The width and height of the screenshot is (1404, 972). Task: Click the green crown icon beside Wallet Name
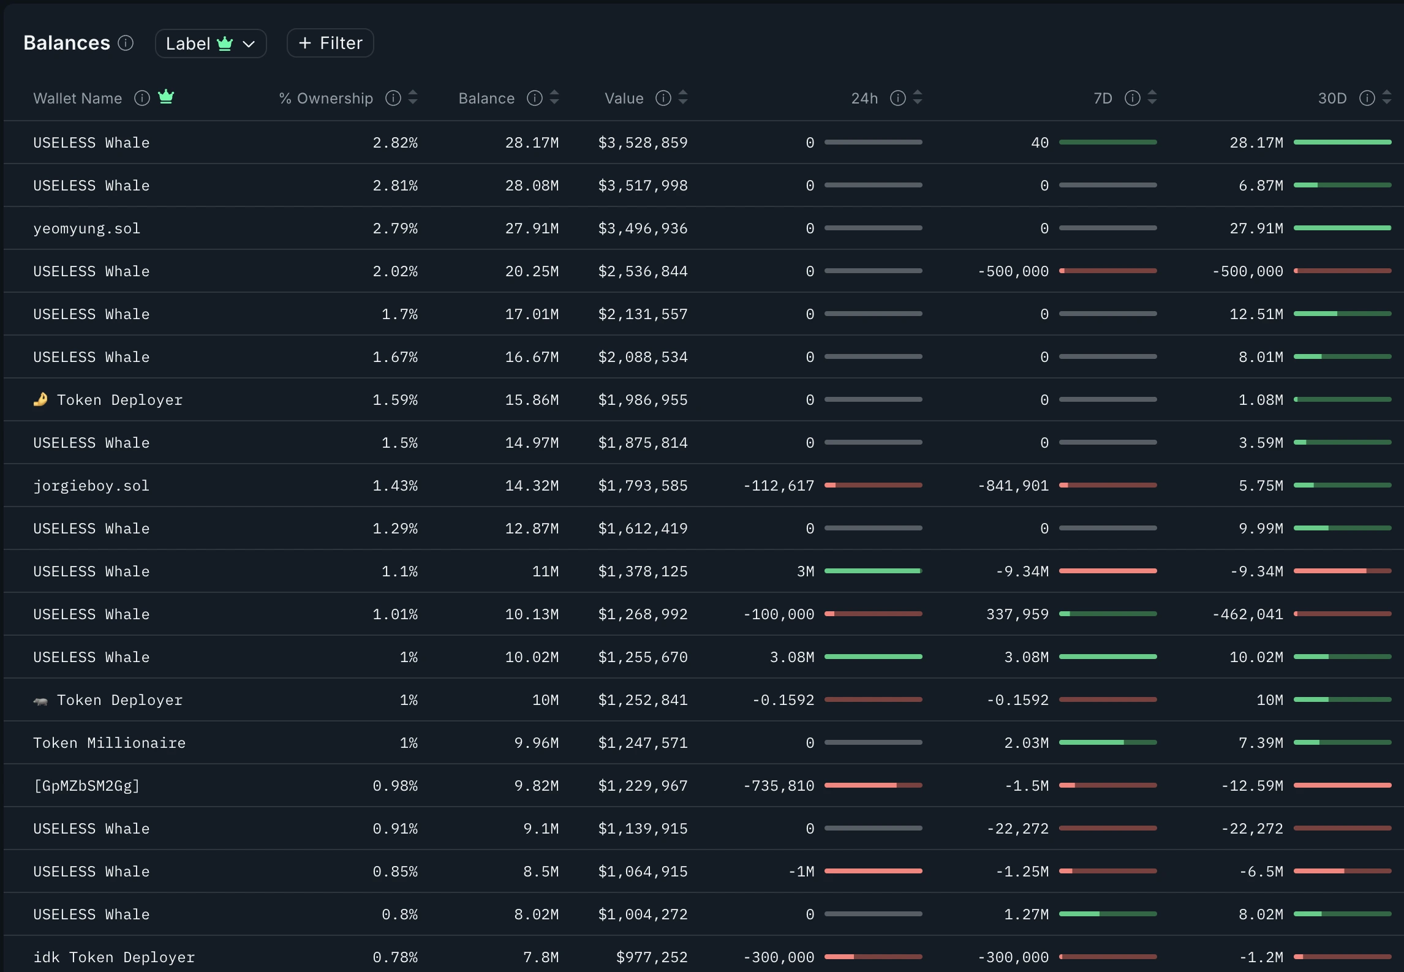(166, 97)
